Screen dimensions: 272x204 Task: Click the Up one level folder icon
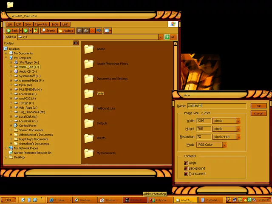point(35,31)
